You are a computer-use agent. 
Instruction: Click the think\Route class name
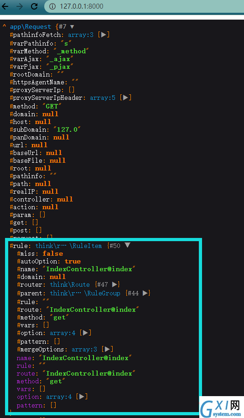click(x=70, y=284)
